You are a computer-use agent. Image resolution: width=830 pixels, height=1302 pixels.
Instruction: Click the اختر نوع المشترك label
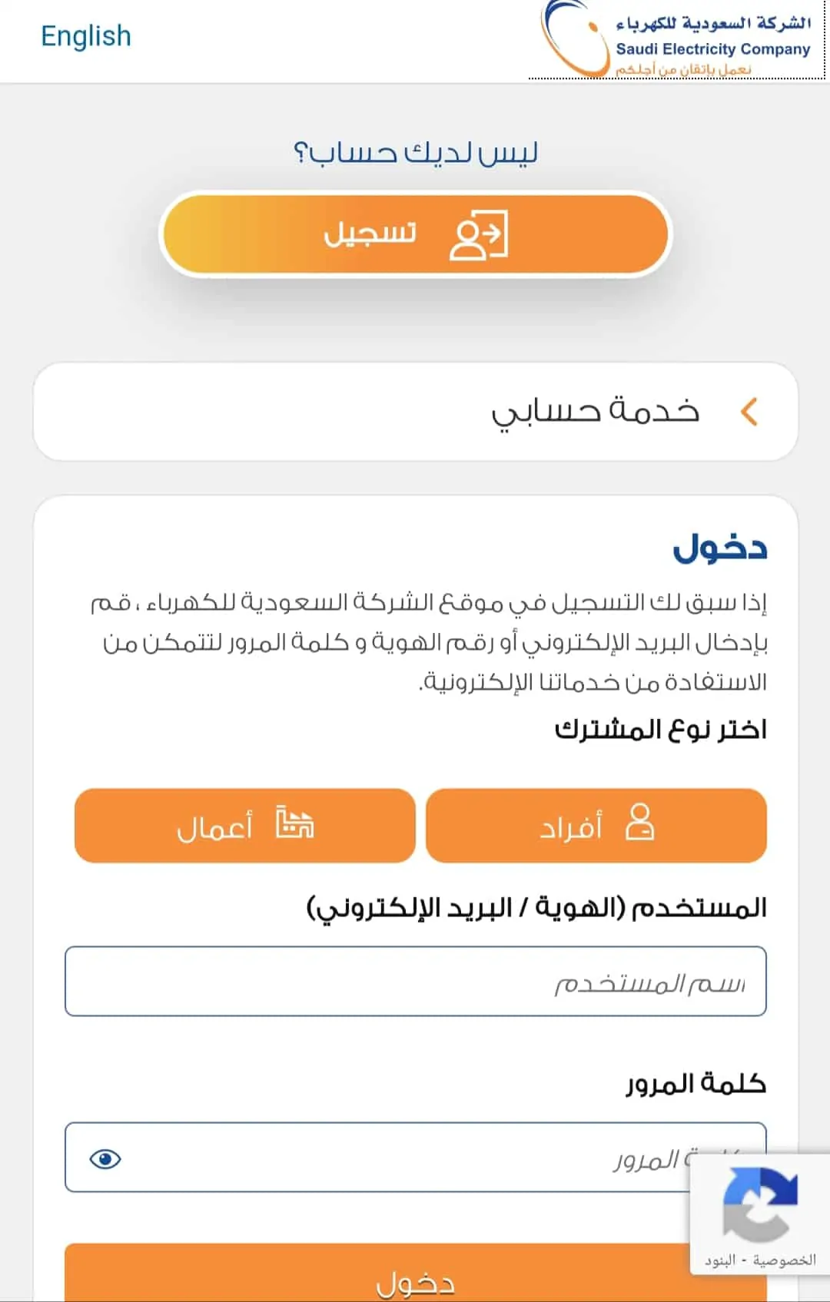[661, 729]
